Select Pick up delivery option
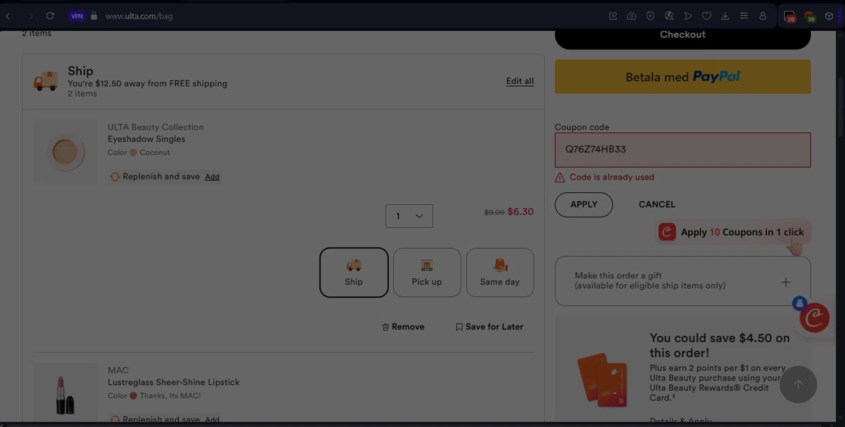The width and height of the screenshot is (845, 427). click(427, 272)
